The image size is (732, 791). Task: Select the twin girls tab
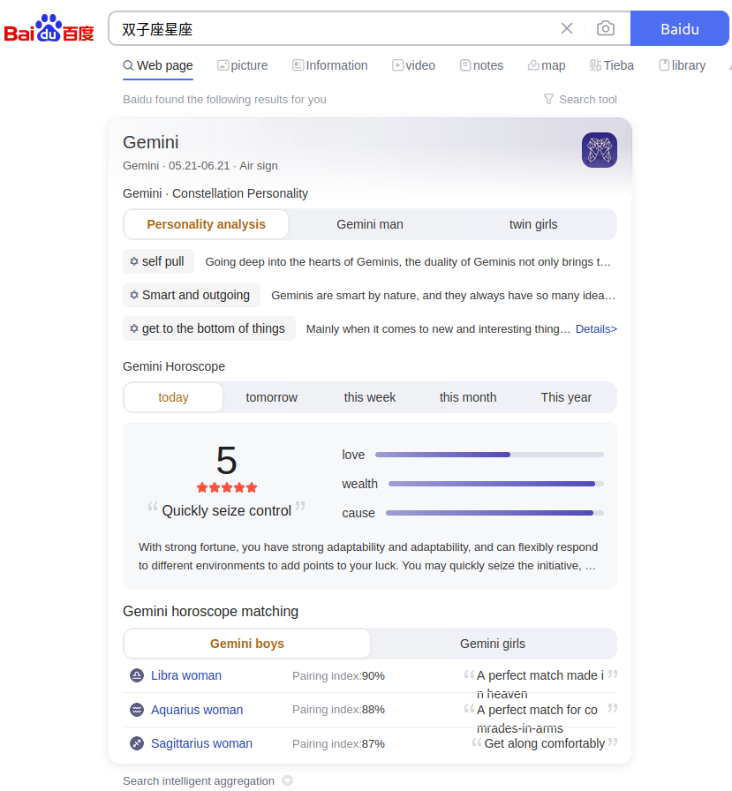point(533,224)
